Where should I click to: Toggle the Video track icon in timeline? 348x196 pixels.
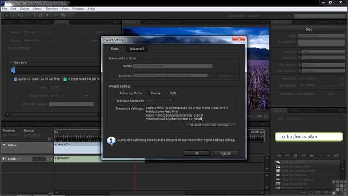click(4, 145)
